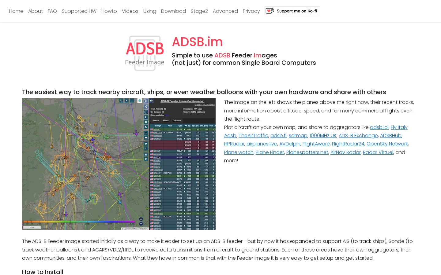Follow the AirNav Radar link
Screen dimensions: 441x275
click(345, 152)
